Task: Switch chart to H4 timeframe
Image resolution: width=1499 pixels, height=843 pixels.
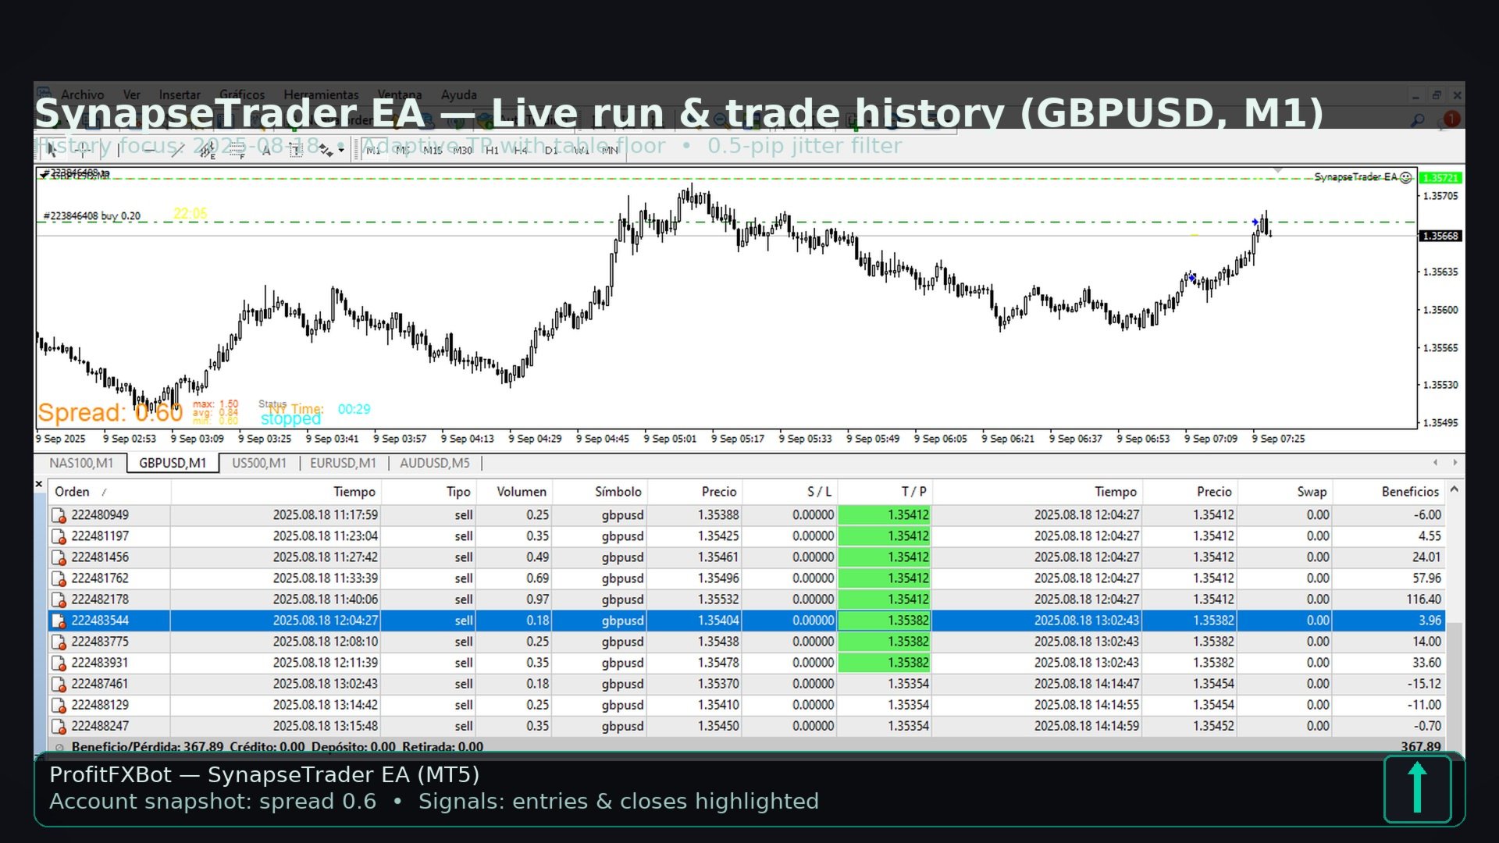Action: pyautogui.click(x=521, y=151)
